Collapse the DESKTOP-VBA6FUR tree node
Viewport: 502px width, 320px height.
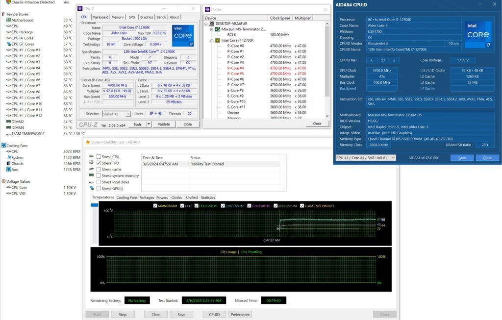pyautogui.click(x=206, y=24)
